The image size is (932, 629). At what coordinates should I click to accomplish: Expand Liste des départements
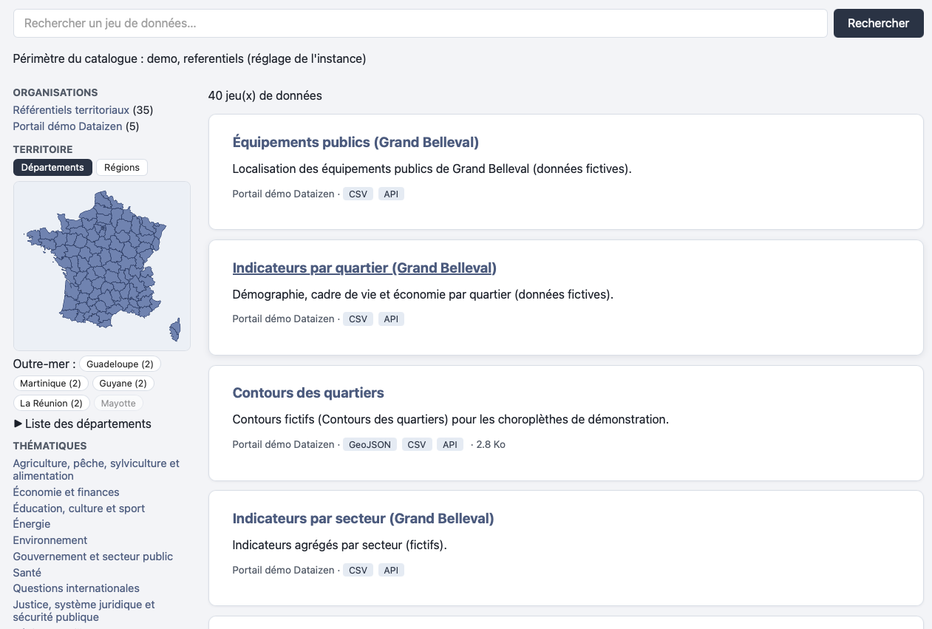click(82, 424)
